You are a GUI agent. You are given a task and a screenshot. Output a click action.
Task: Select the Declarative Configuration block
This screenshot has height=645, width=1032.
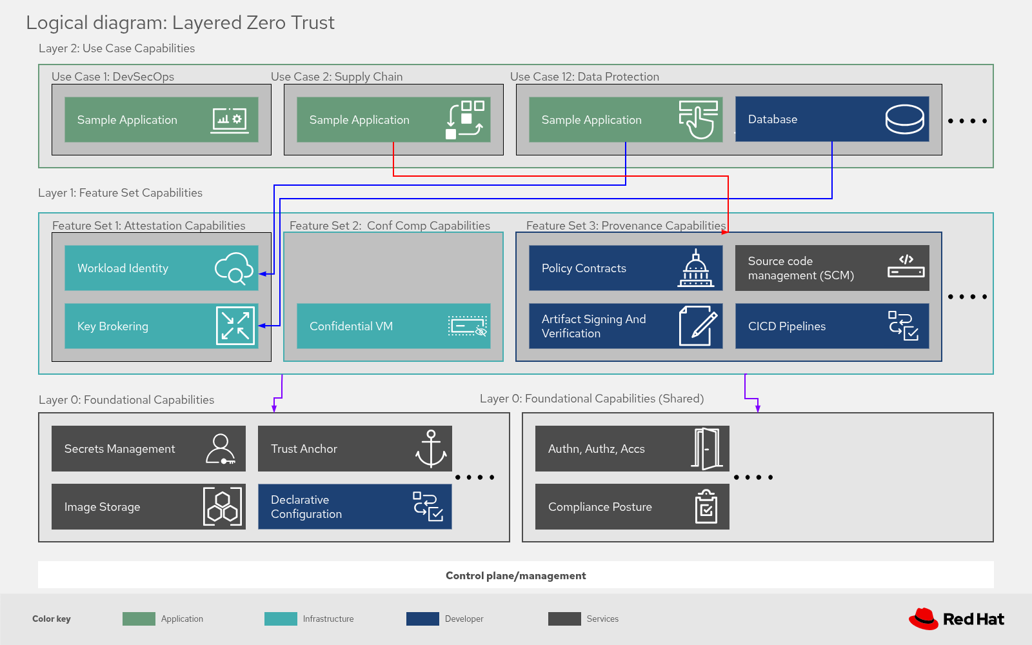click(x=355, y=507)
